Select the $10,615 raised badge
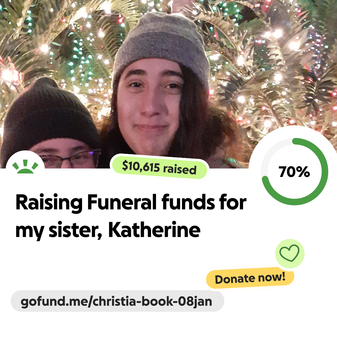The image size is (337, 337). (x=159, y=168)
